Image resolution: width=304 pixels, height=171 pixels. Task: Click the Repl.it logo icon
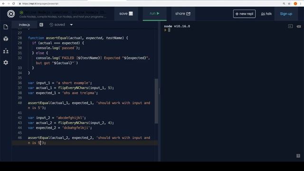[x=11, y=14]
